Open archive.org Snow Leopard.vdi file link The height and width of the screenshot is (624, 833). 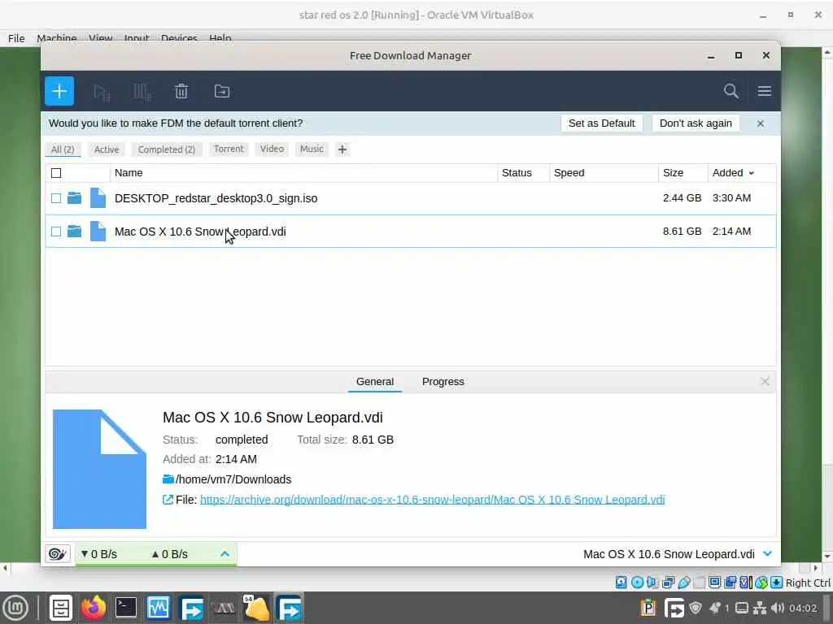432,500
